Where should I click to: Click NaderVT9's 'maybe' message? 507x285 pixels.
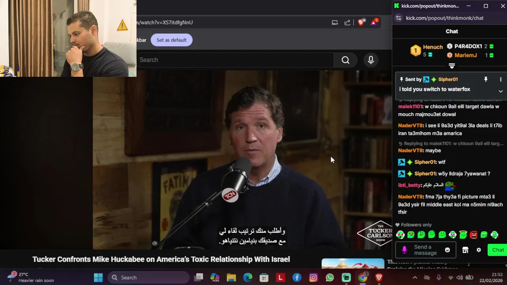tap(419, 150)
